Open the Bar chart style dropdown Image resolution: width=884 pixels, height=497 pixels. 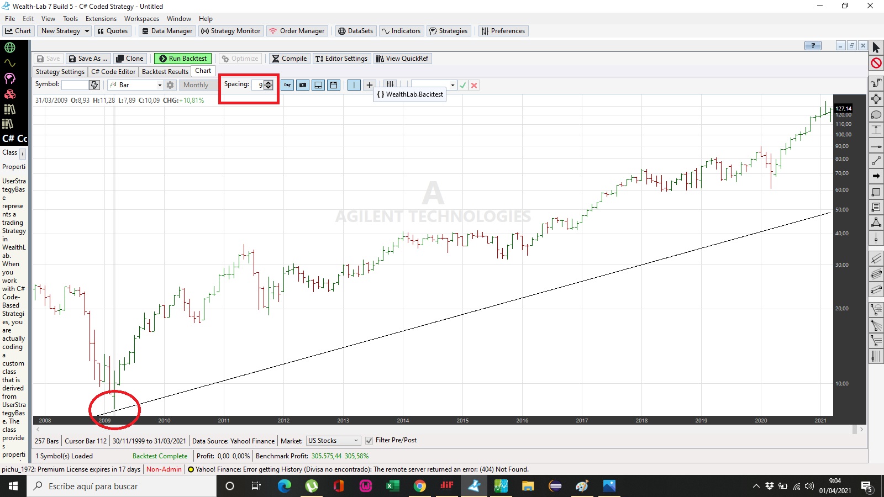click(135, 85)
